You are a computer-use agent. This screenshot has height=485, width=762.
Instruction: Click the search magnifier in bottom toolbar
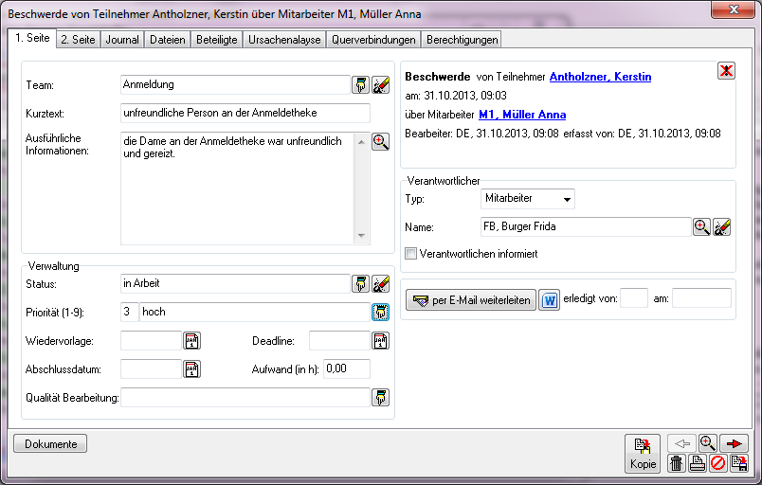tap(708, 443)
